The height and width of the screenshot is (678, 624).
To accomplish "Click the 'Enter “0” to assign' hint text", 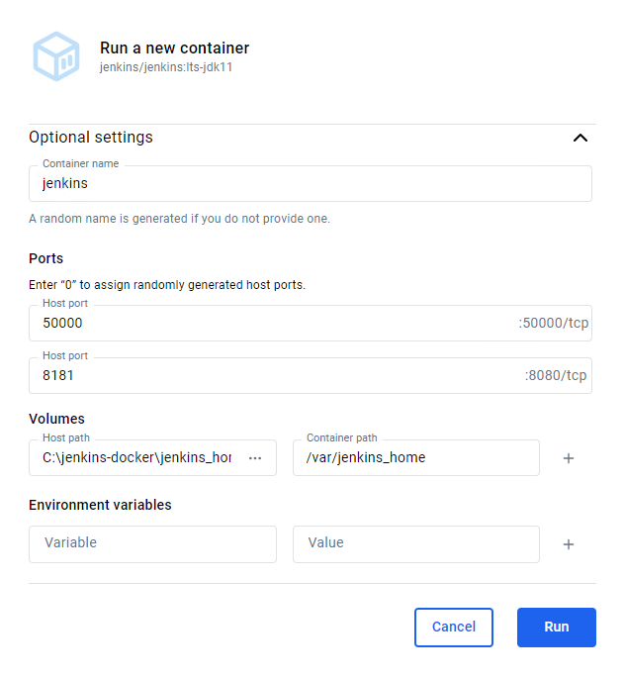I will click(167, 285).
